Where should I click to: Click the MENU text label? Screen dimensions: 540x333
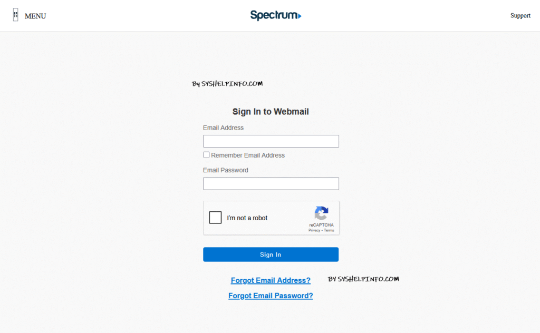[x=35, y=16]
